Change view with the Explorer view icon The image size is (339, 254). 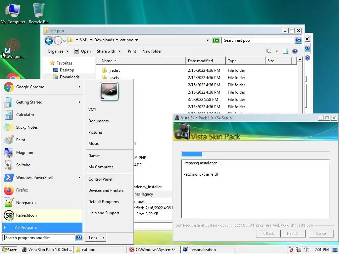[x=268, y=51]
